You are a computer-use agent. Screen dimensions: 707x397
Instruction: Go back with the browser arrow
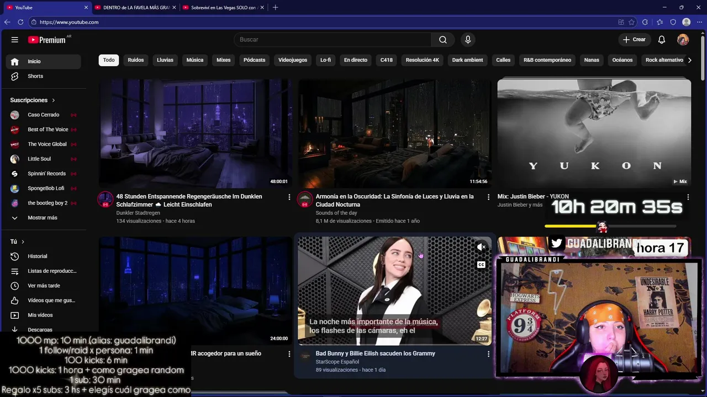click(7, 22)
